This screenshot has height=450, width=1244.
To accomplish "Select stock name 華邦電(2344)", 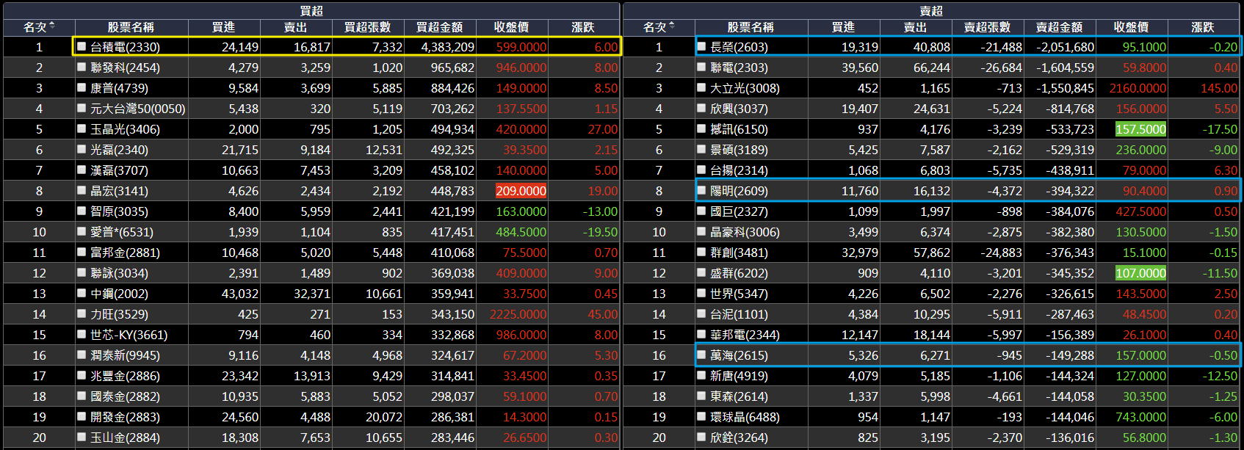I will [745, 334].
